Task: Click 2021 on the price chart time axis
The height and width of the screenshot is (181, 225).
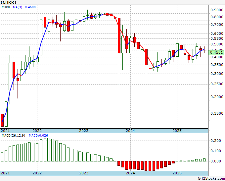Action: tap(5, 131)
